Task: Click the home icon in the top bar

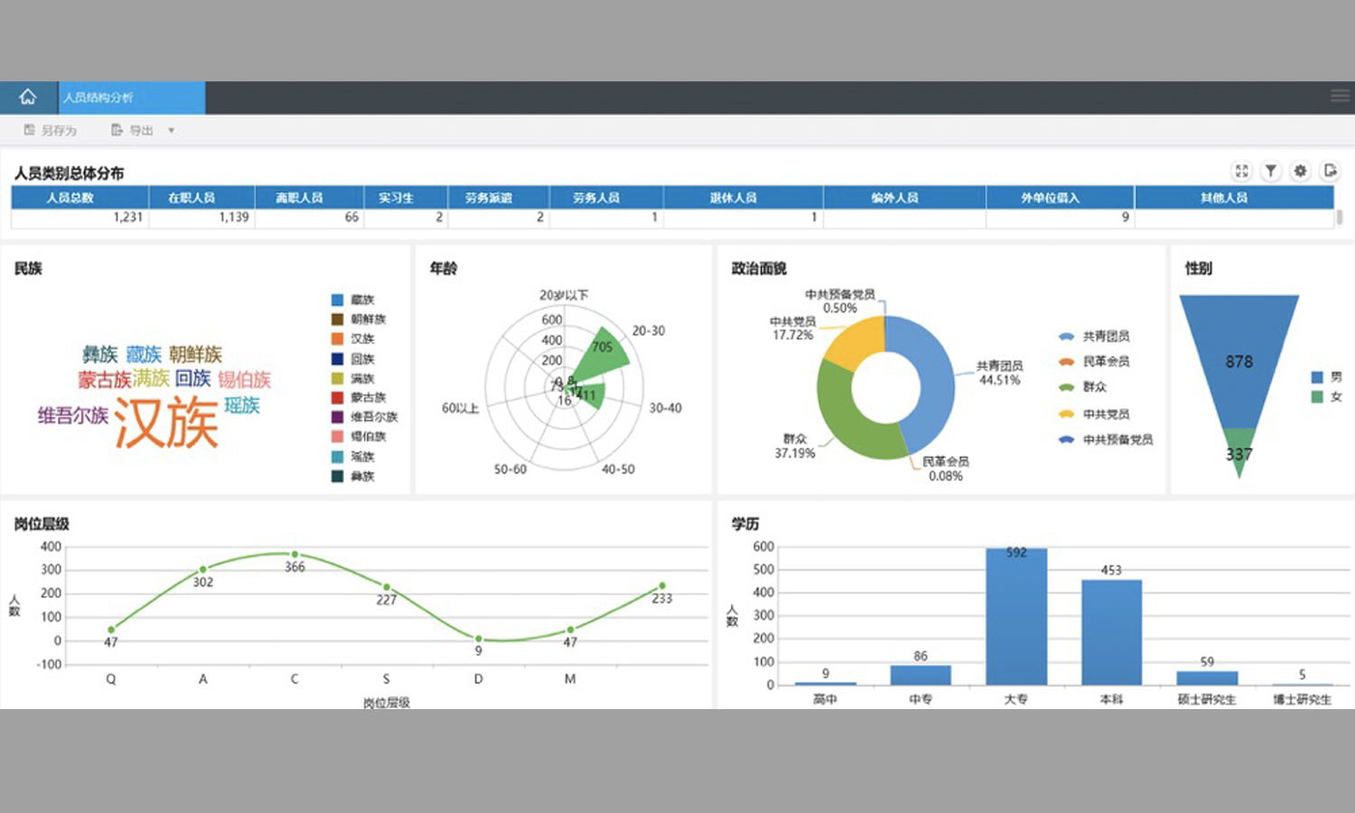Action: 28,98
